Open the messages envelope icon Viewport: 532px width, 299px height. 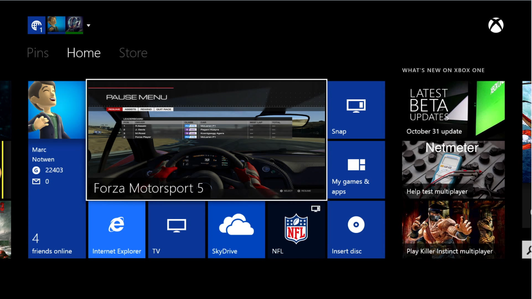tap(36, 181)
